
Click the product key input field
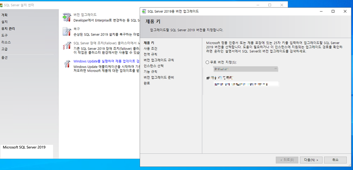point(246,84)
